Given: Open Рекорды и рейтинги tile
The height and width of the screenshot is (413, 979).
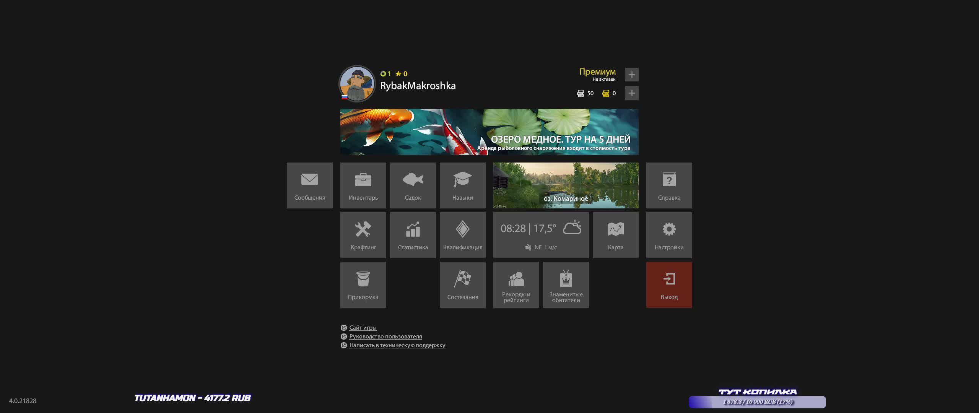Looking at the screenshot, I should tap(516, 285).
